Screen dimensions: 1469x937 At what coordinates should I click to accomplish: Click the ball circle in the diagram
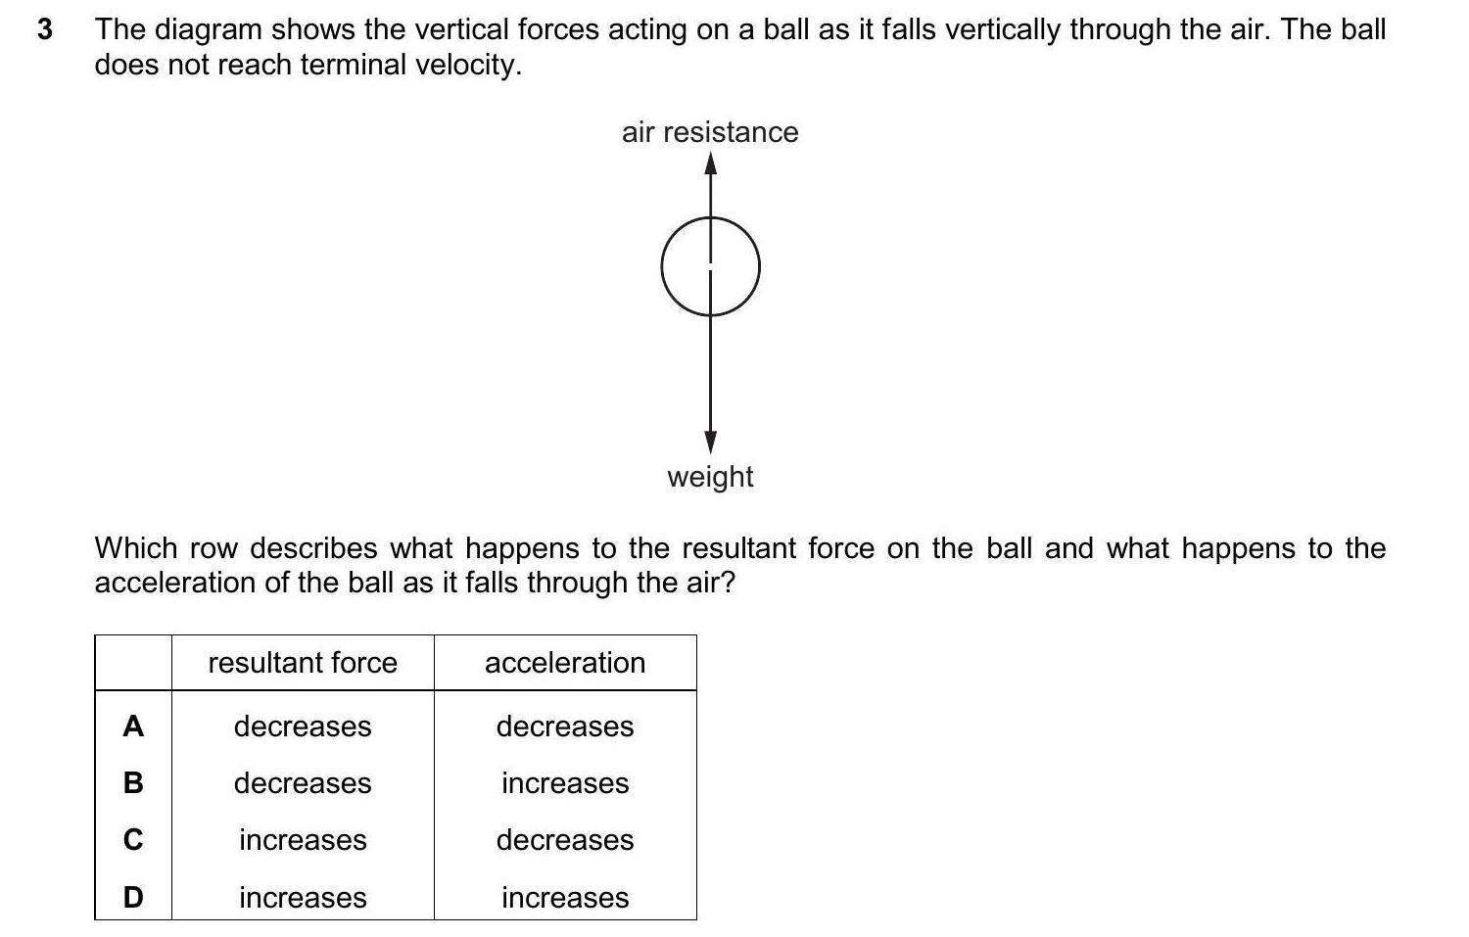point(710,266)
